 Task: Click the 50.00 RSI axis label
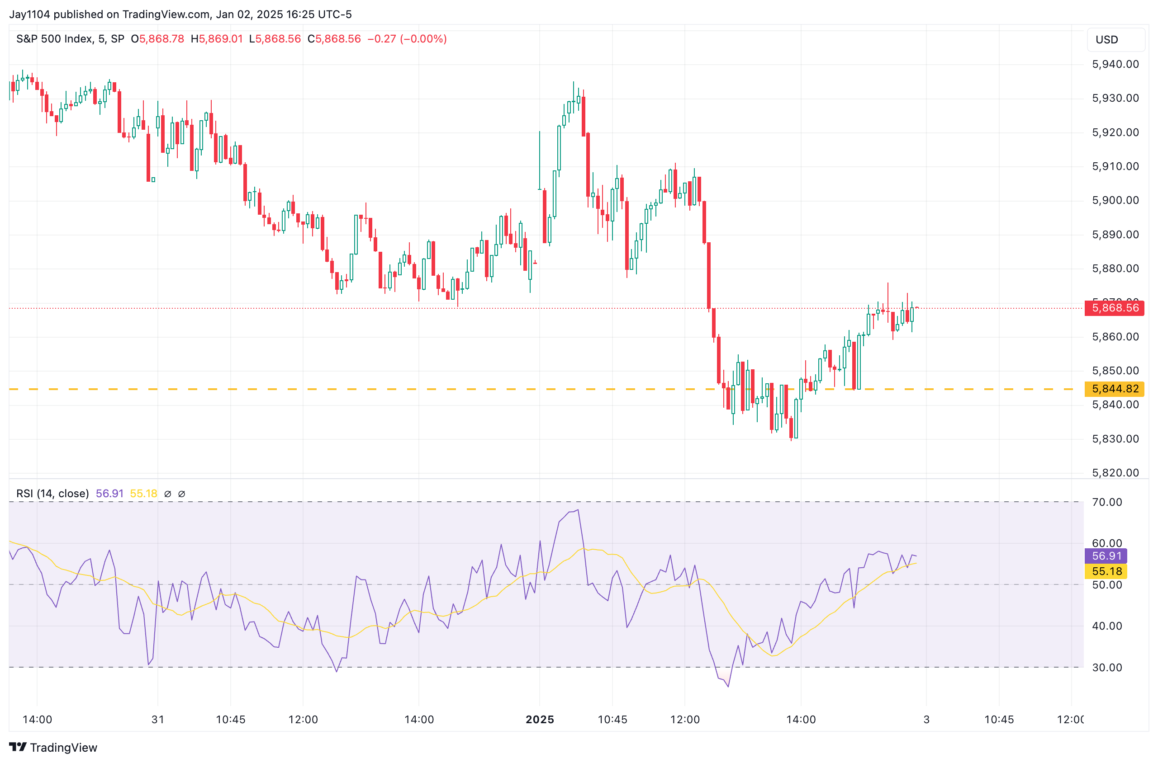point(1107,585)
